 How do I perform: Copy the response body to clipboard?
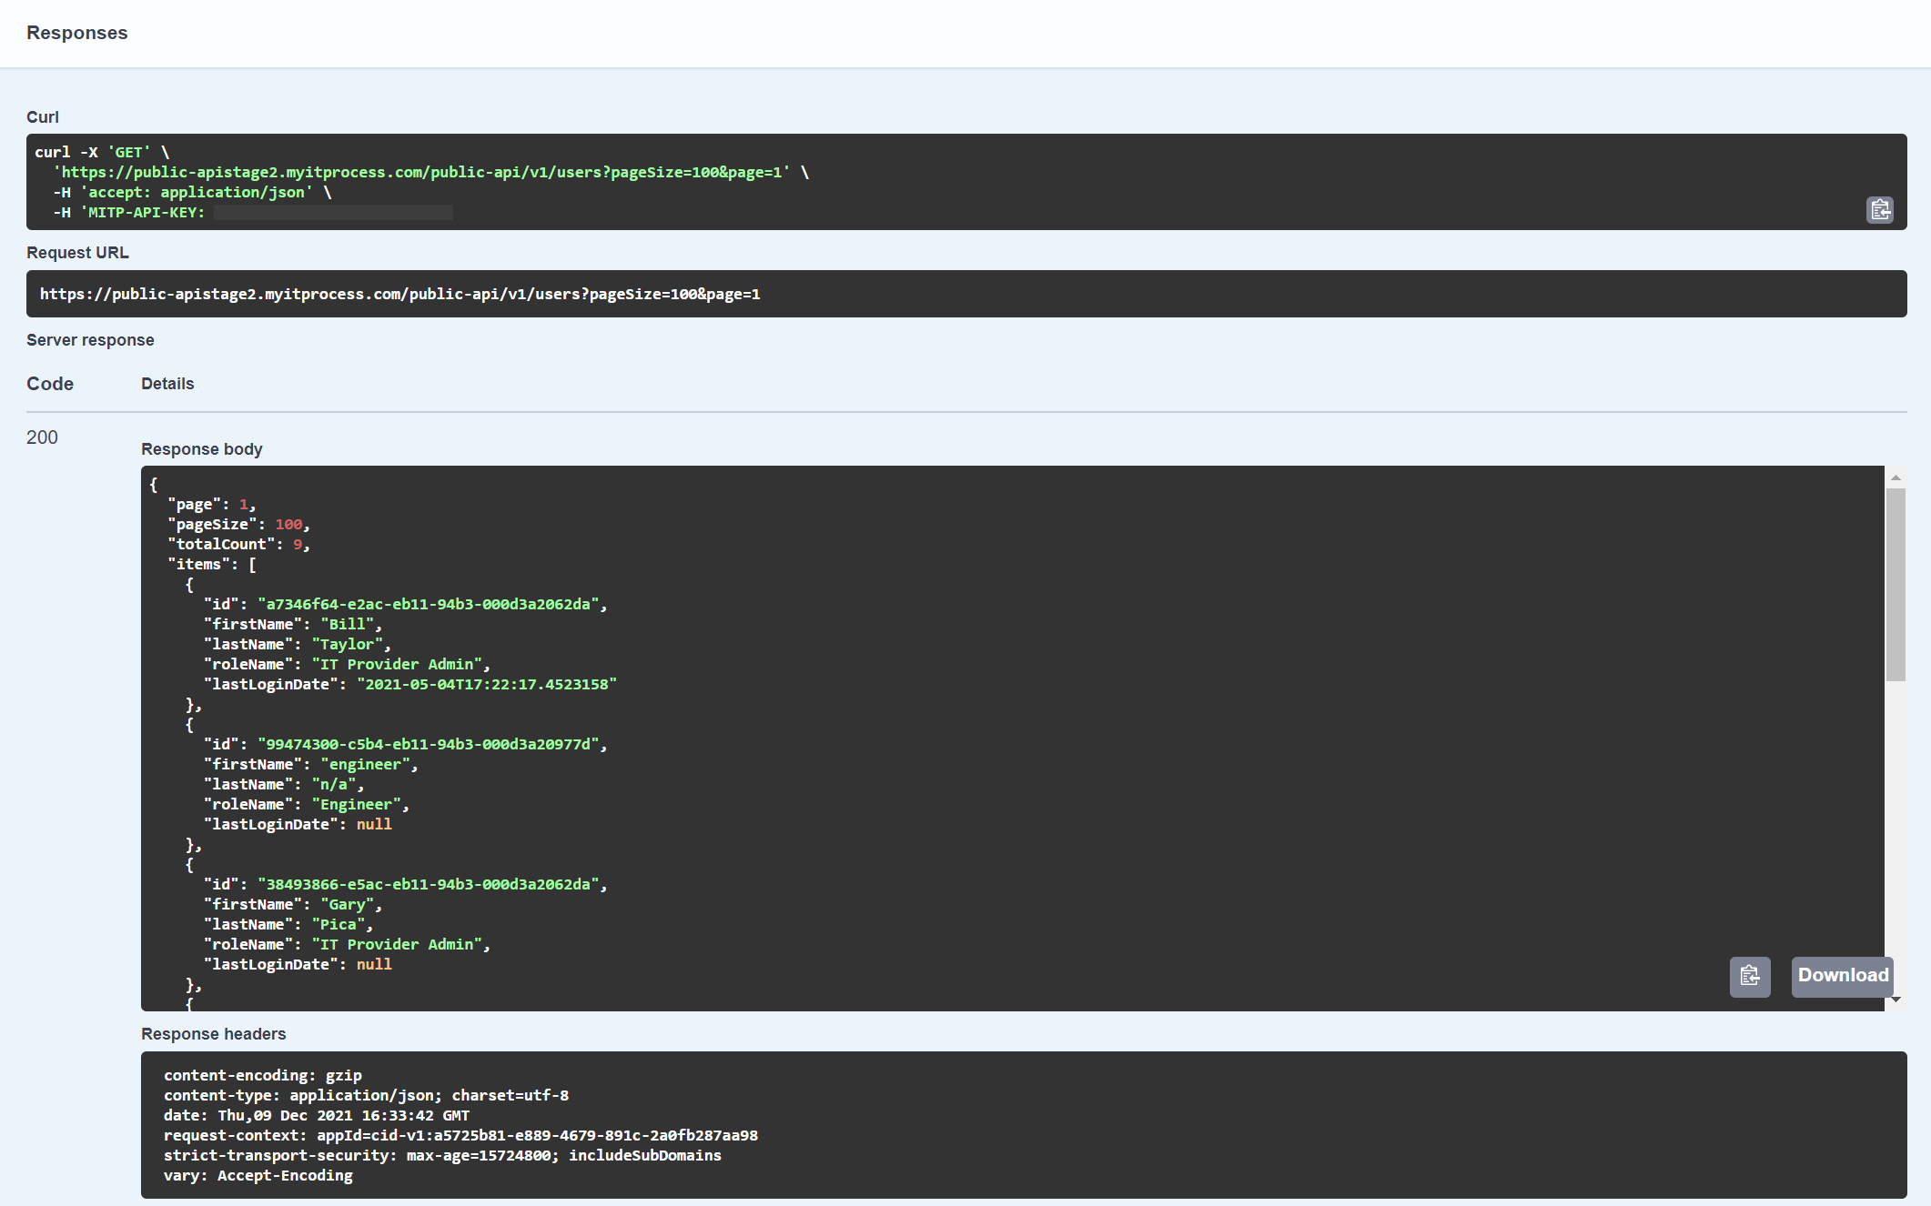click(1750, 976)
